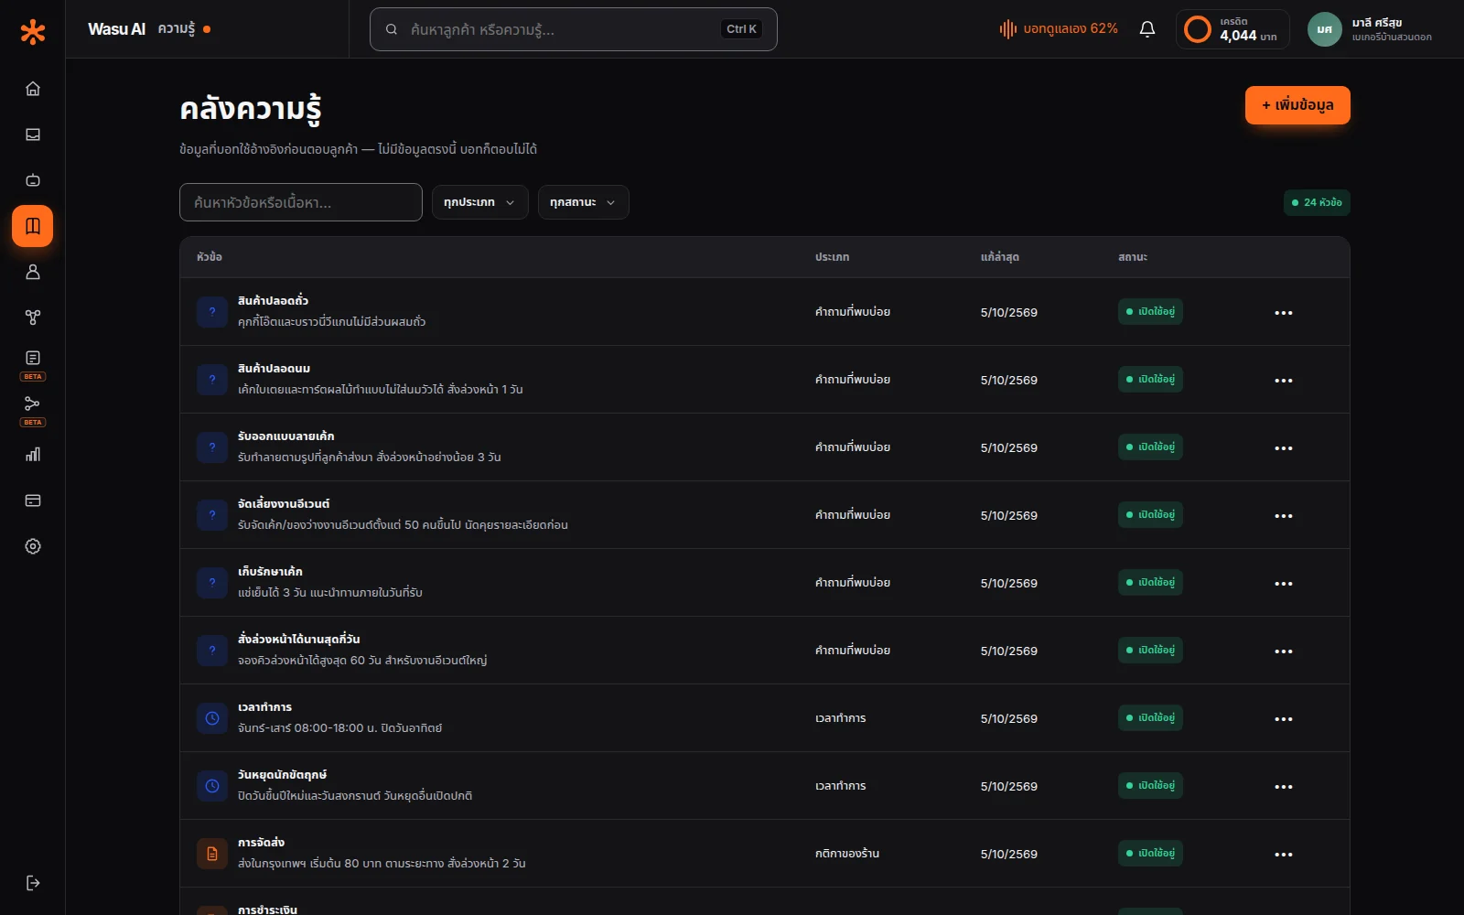Open three-dot menu for จัดเลี้ยงงานอีเวนต์ row
The width and height of the screenshot is (1464, 915).
point(1284,516)
